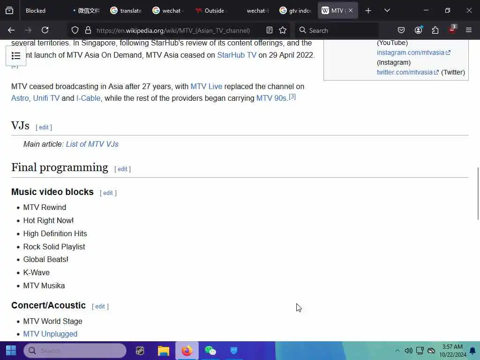The image size is (480, 360).
Task: Go back to previous page
Action: click(x=11, y=30)
